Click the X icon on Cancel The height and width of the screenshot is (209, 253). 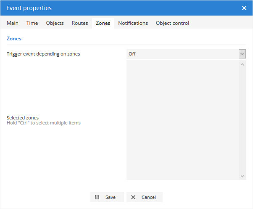coord(133,197)
